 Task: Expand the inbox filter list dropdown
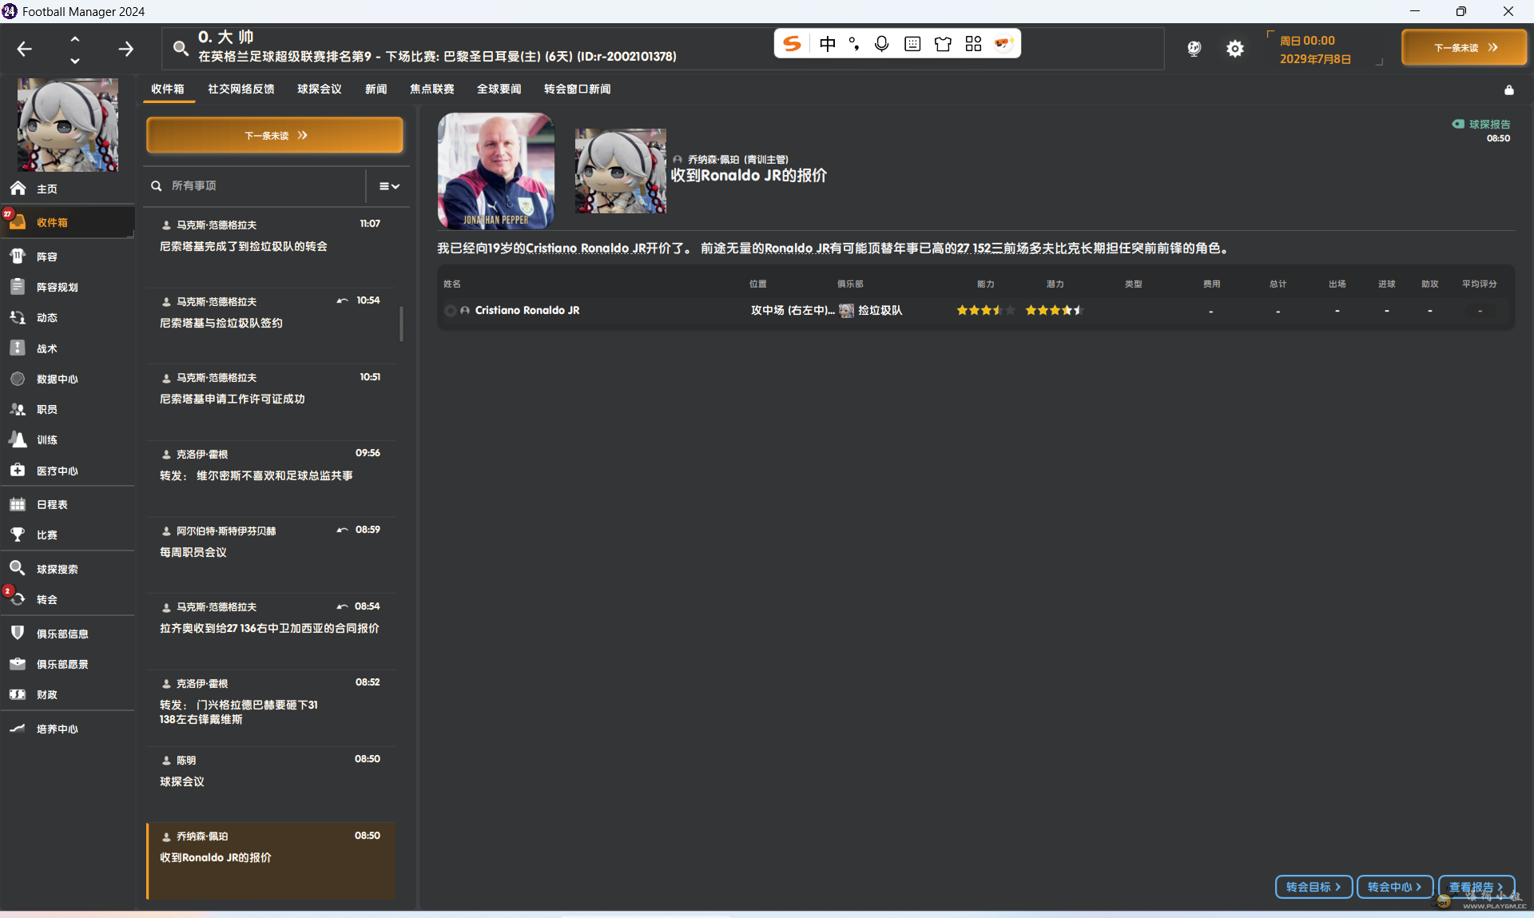point(389,186)
